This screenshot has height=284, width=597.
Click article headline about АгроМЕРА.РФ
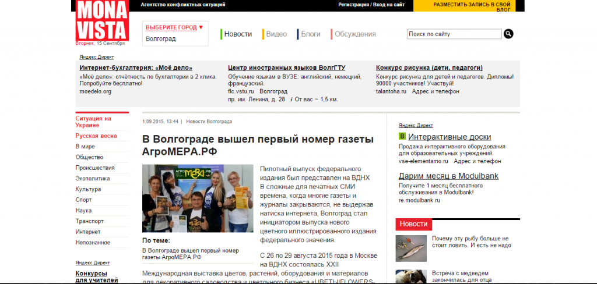(x=258, y=145)
